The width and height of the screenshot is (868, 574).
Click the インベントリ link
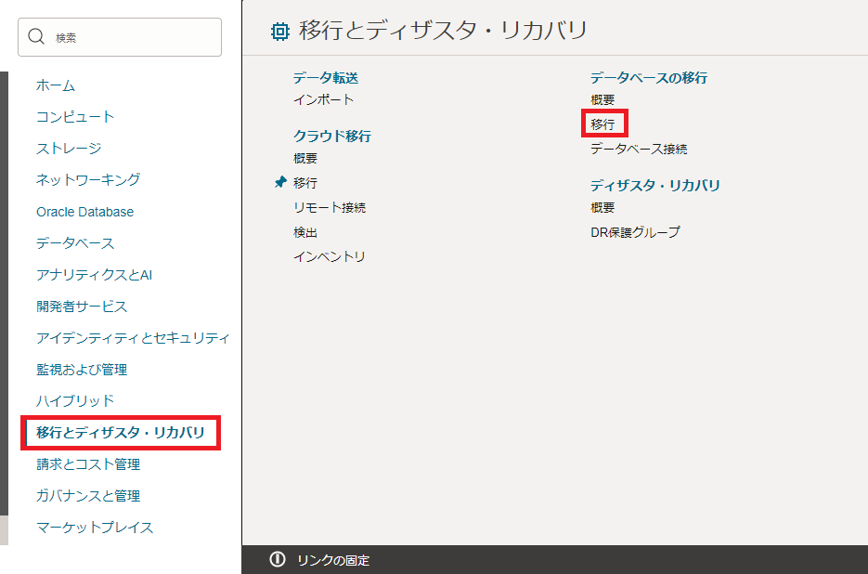(330, 256)
